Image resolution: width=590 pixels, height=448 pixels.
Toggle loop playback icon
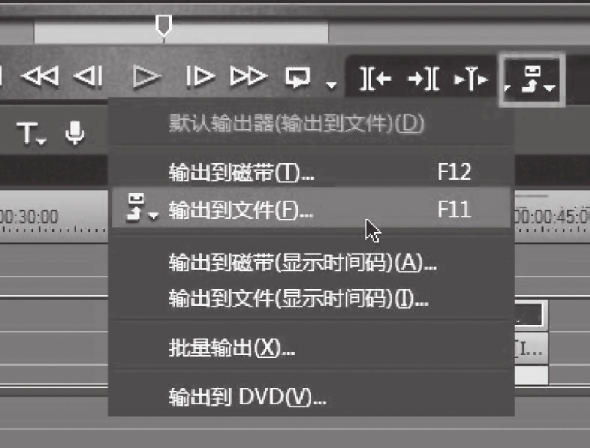pyautogui.click(x=297, y=77)
